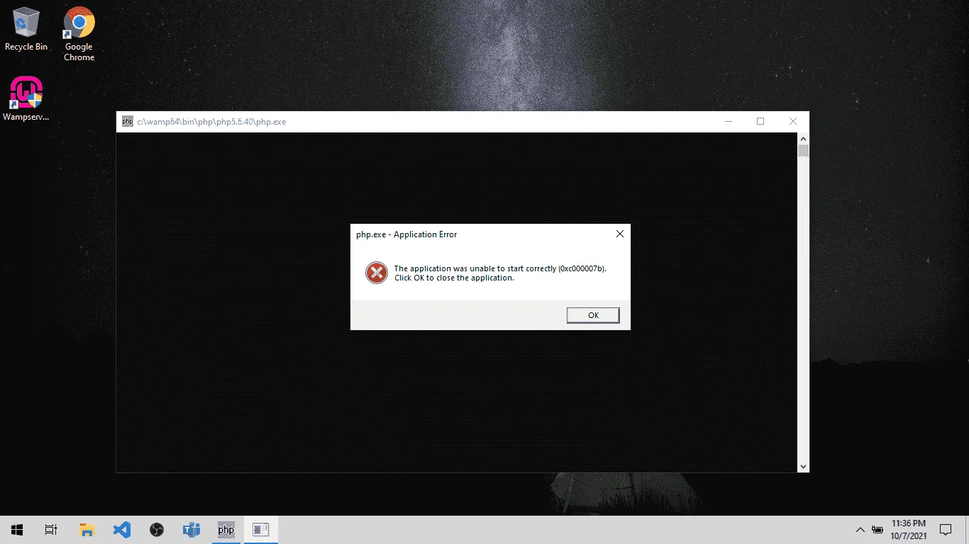Launch Google Chrome from the desktop
The height and width of the screenshot is (544, 969).
[79, 33]
